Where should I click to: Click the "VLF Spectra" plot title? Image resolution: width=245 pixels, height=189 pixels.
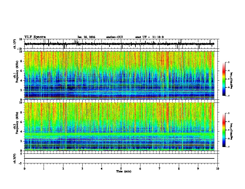(35, 37)
